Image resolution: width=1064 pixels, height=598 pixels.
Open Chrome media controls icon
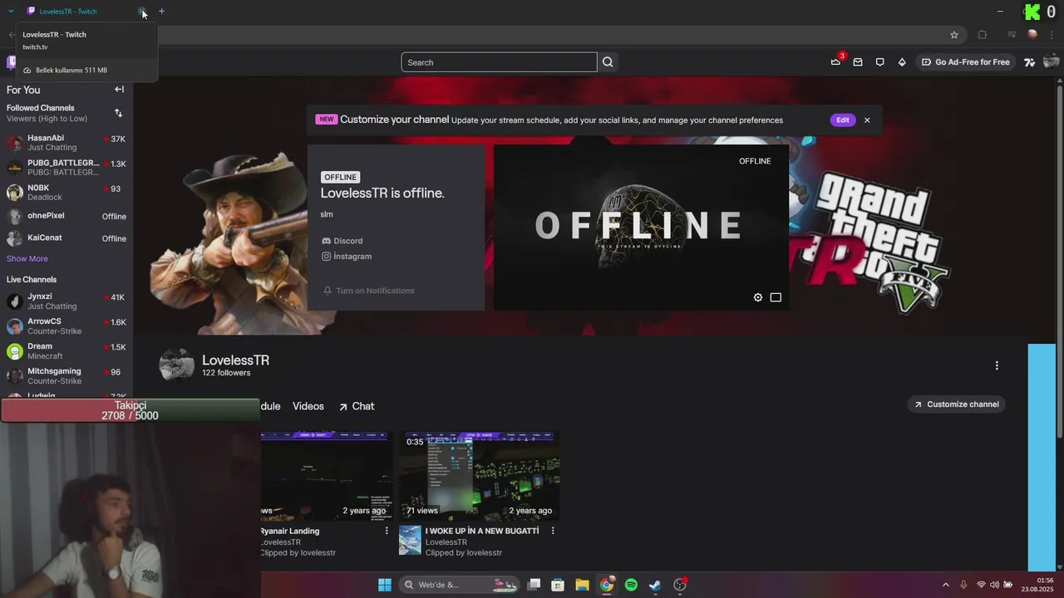click(1012, 35)
